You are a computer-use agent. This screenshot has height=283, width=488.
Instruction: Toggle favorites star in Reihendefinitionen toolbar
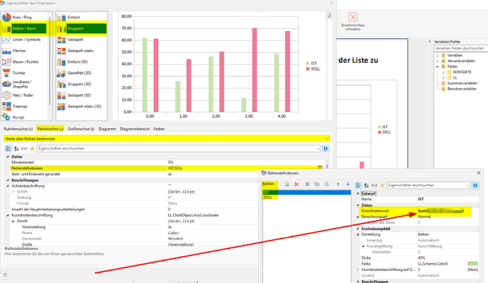click(382, 186)
